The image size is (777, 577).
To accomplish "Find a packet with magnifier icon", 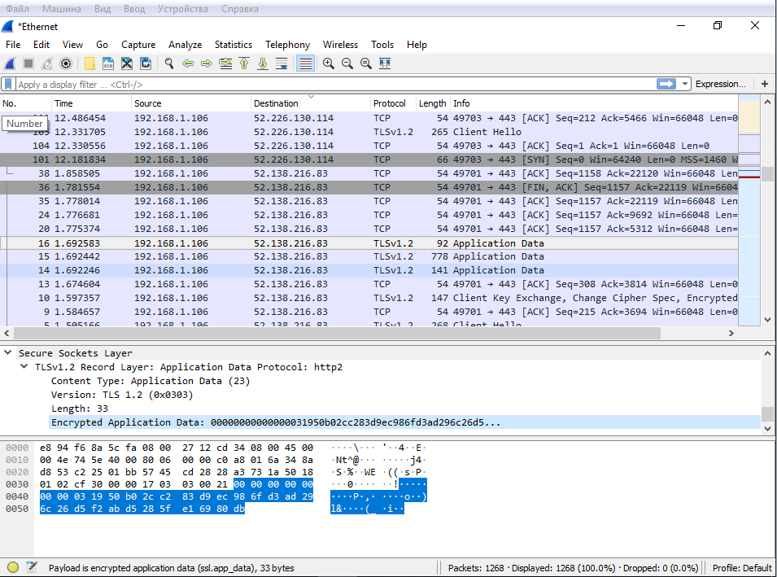I will (169, 63).
